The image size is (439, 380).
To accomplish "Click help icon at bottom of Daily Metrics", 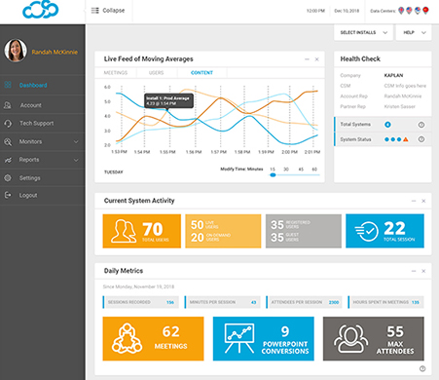I will click(422, 368).
